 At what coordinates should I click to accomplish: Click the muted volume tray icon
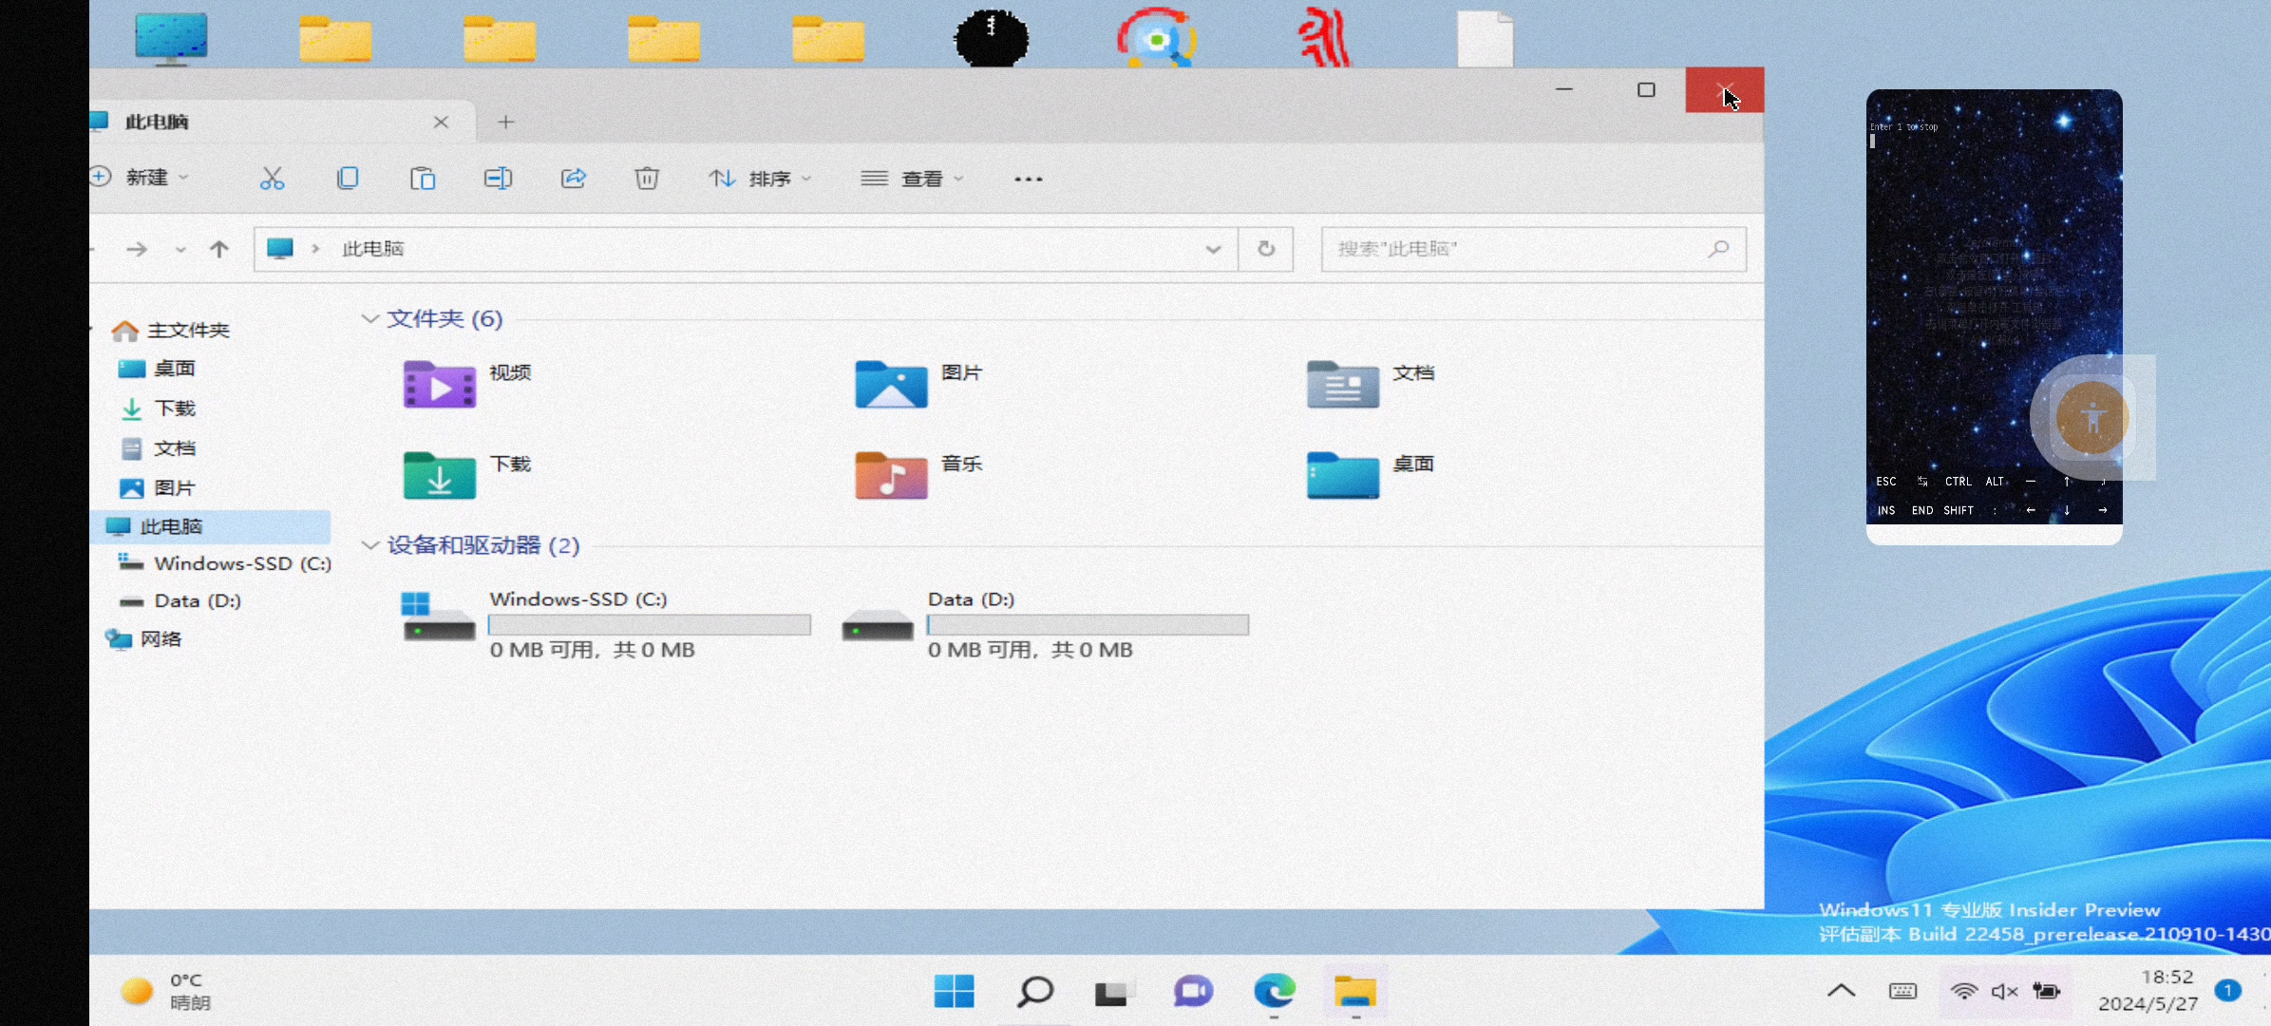(2004, 992)
